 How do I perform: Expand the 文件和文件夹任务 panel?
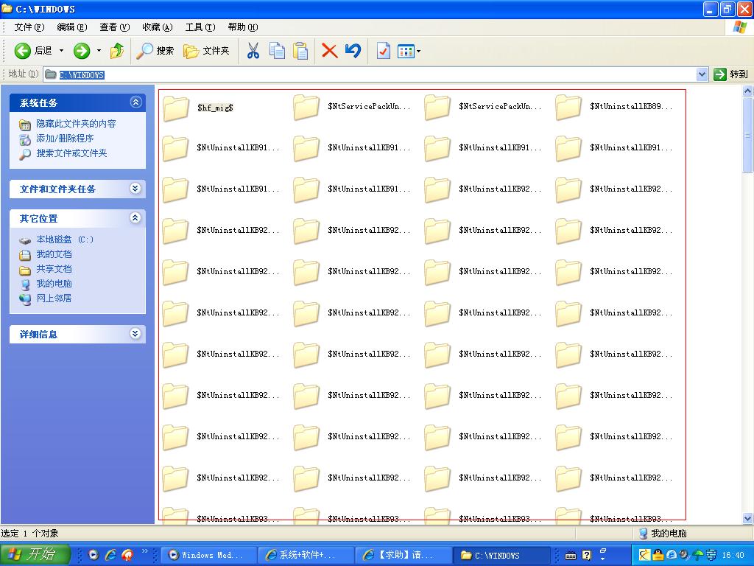point(135,189)
